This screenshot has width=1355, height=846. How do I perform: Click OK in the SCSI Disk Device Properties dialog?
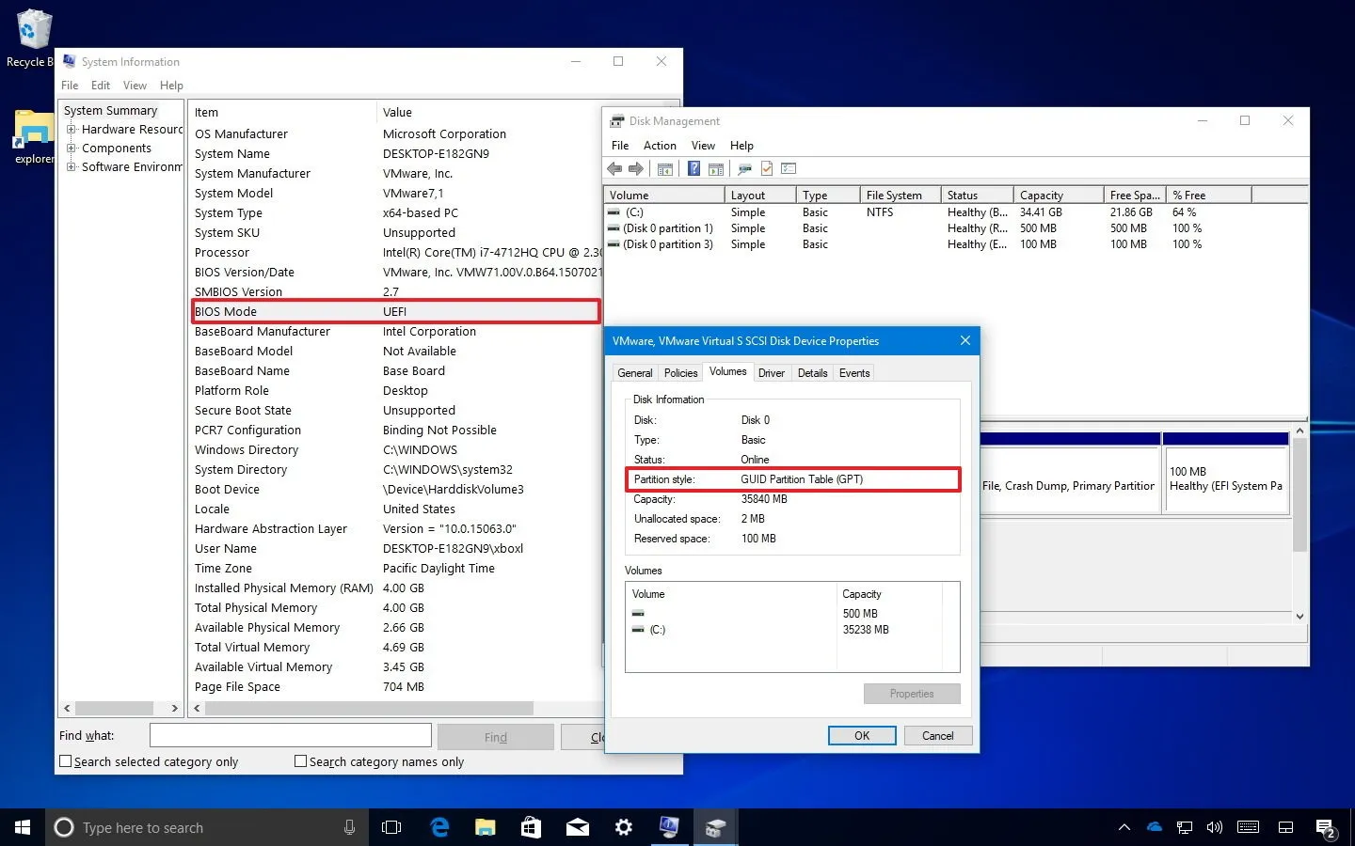(x=861, y=735)
